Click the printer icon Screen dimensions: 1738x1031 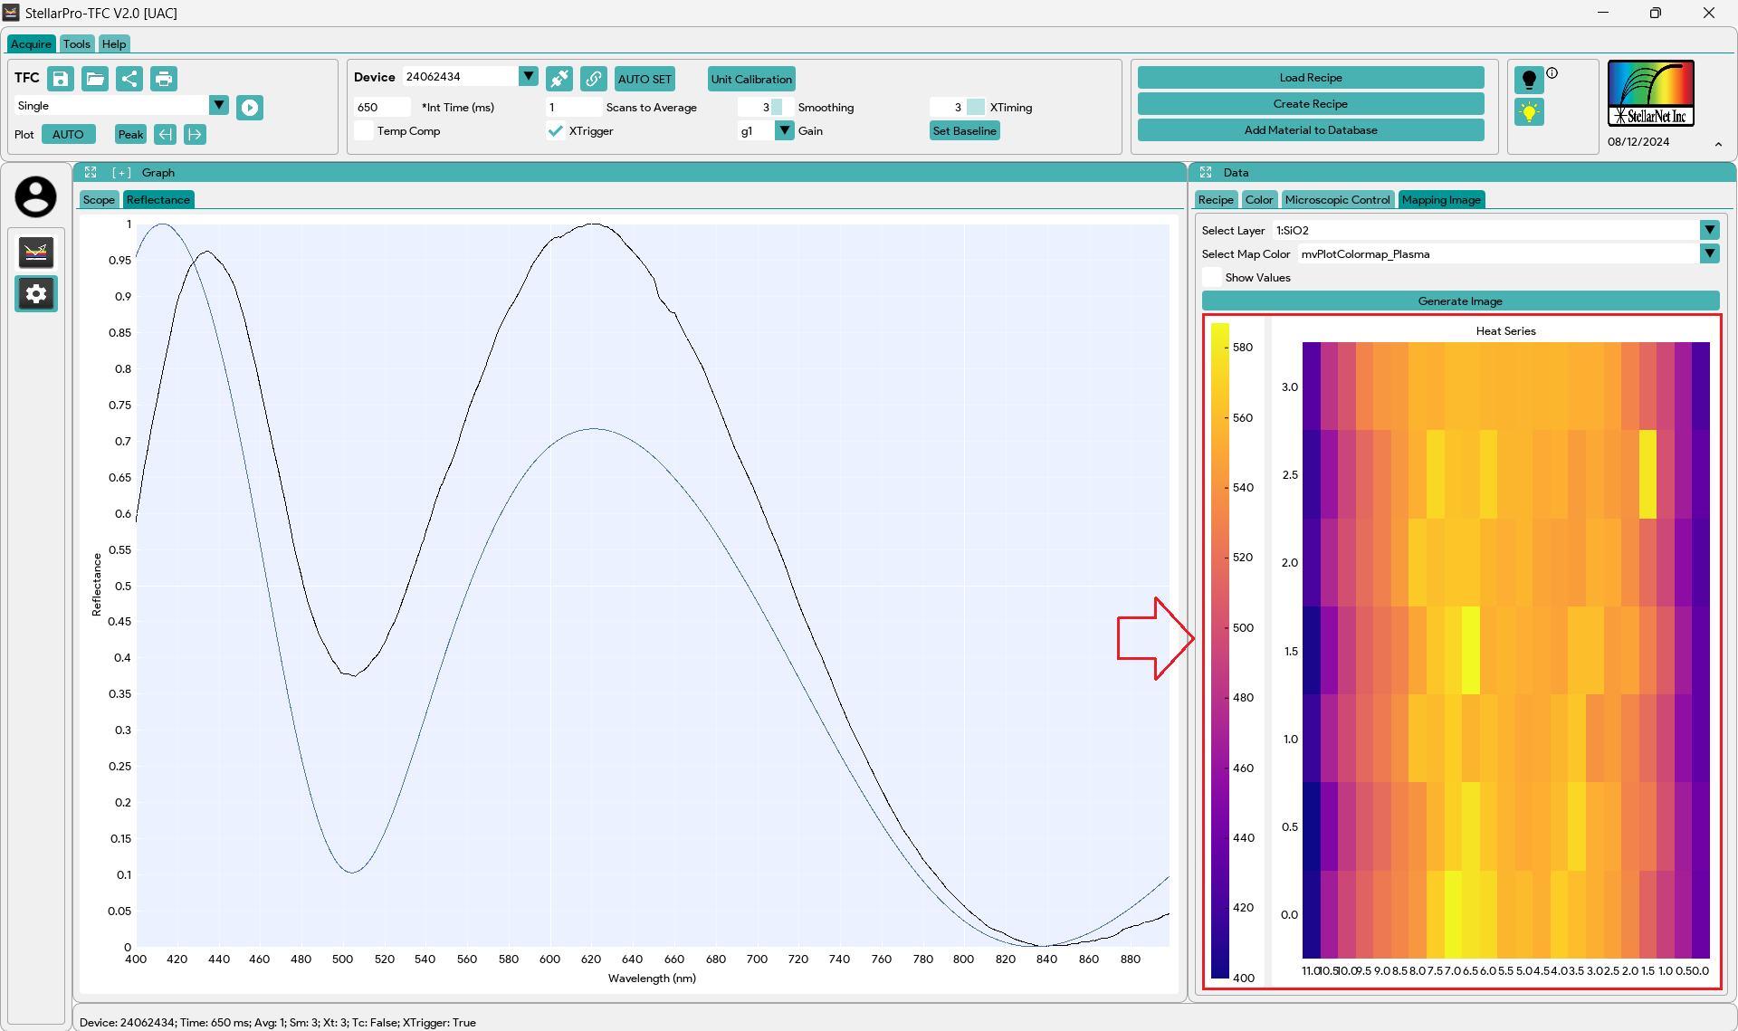point(164,79)
